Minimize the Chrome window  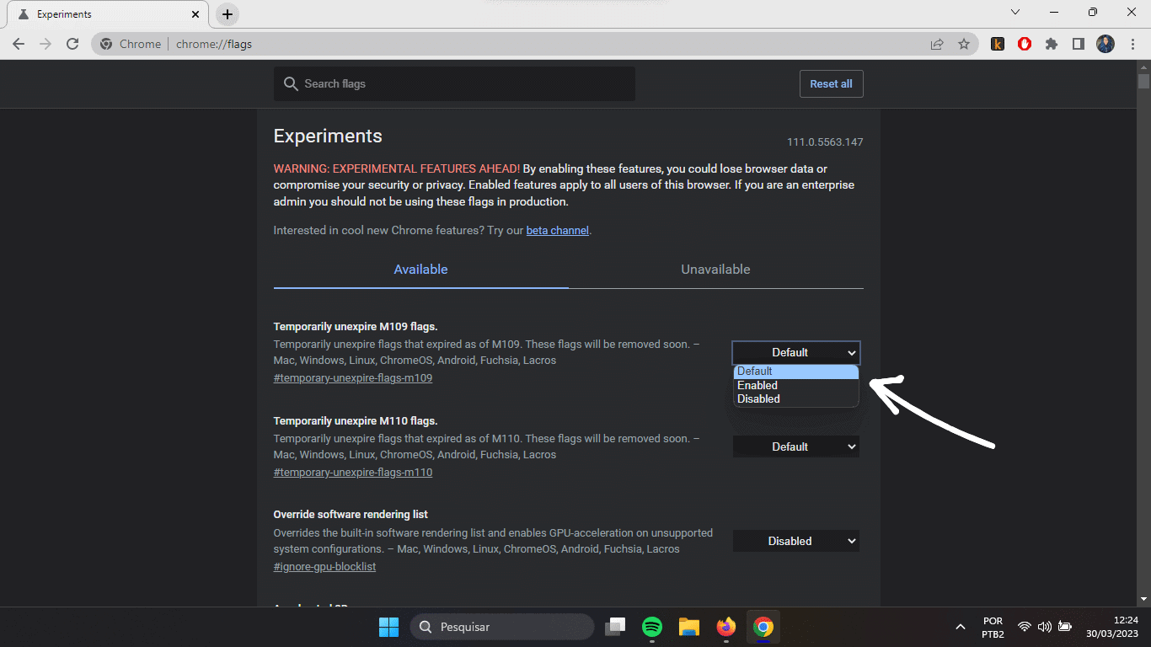1053,12
